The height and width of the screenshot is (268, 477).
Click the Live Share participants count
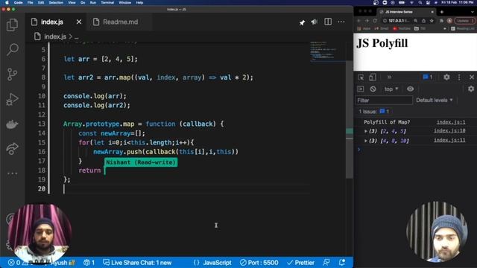(x=89, y=263)
